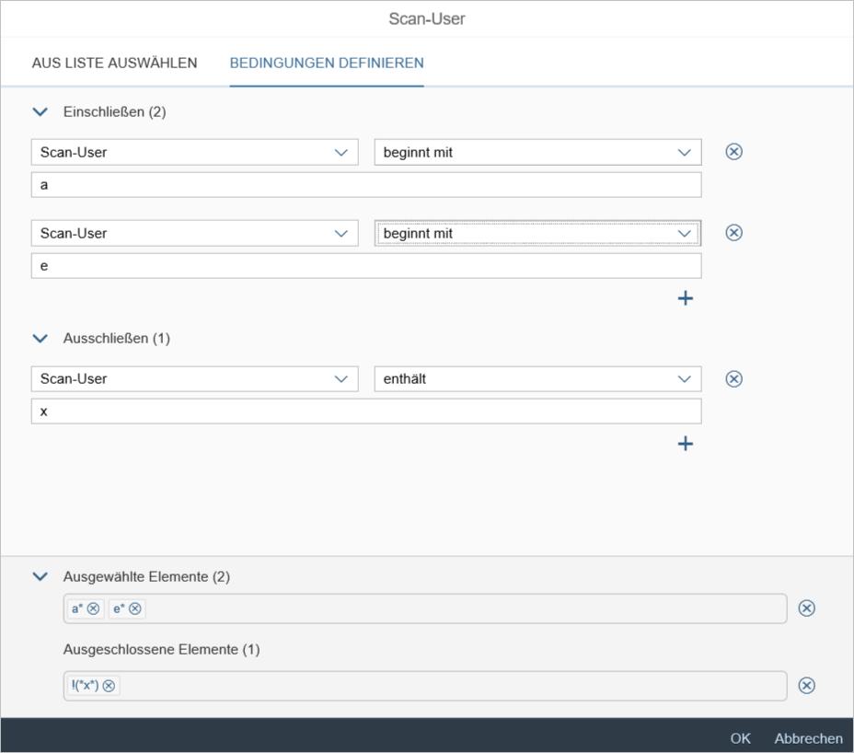The height and width of the screenshot is (753, 854).
Task: Remove the a* token from selected elements
Action: pos(93,608)
